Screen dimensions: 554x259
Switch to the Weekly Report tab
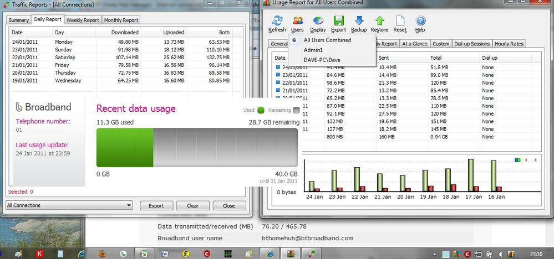click(x=83, y=20)
